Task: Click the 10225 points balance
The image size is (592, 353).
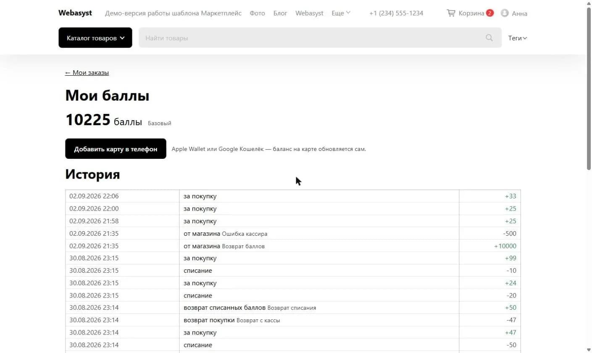Action: (x=88, y=120)
